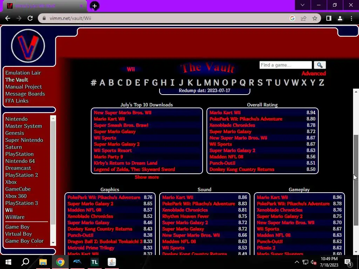
Task: Open File Explorer from the taskbar
Action: 43,262
